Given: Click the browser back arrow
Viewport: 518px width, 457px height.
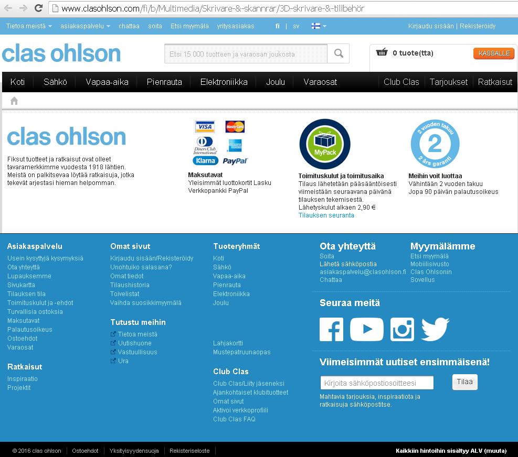Looking at the screenshot, I should 8,8.
